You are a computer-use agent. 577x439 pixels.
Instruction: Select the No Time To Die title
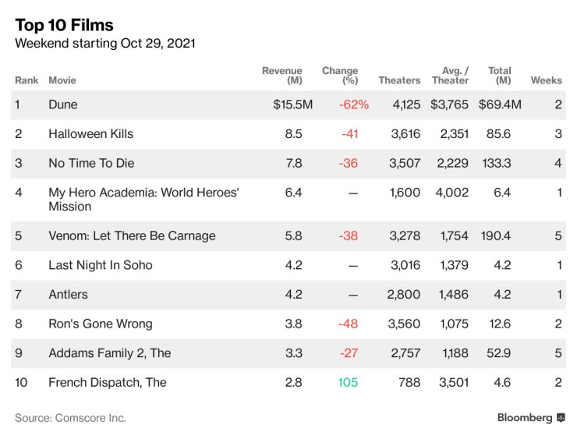(x=87, y=163)
